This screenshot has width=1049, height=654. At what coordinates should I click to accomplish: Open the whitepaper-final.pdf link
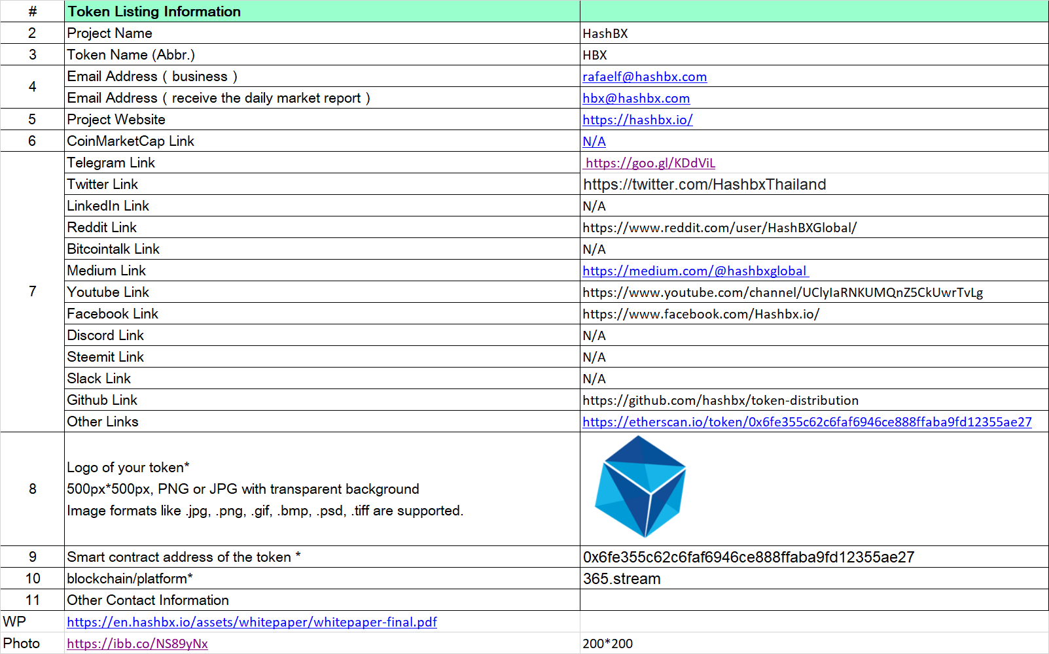(252, 622)
